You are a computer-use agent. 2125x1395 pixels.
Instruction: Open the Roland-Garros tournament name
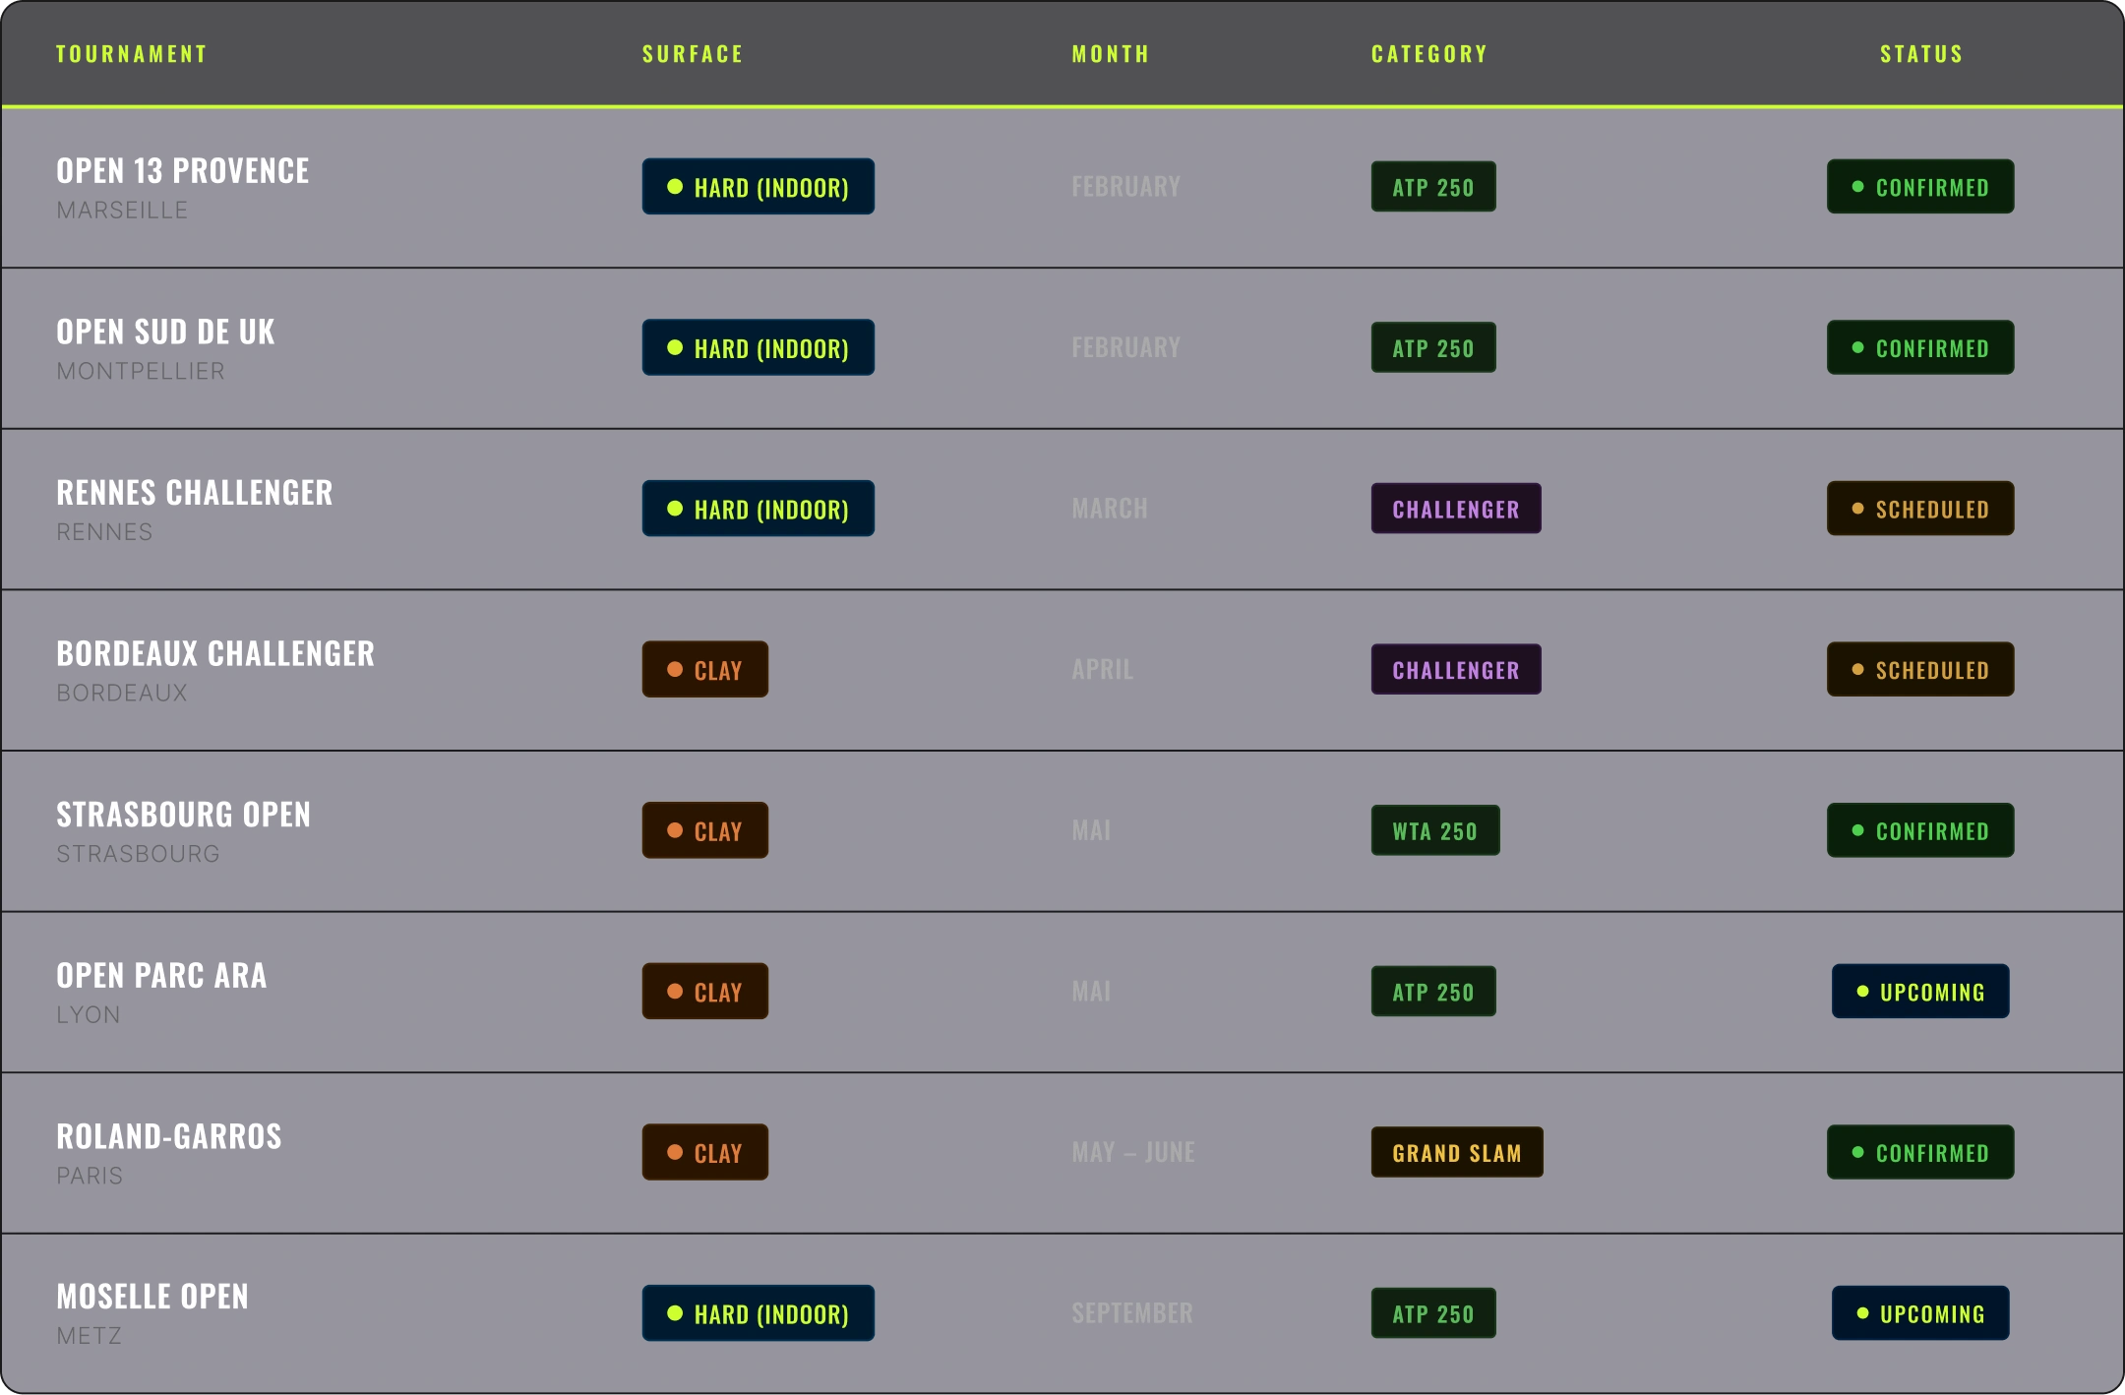pyautogui.click(x=169, y=1136)
